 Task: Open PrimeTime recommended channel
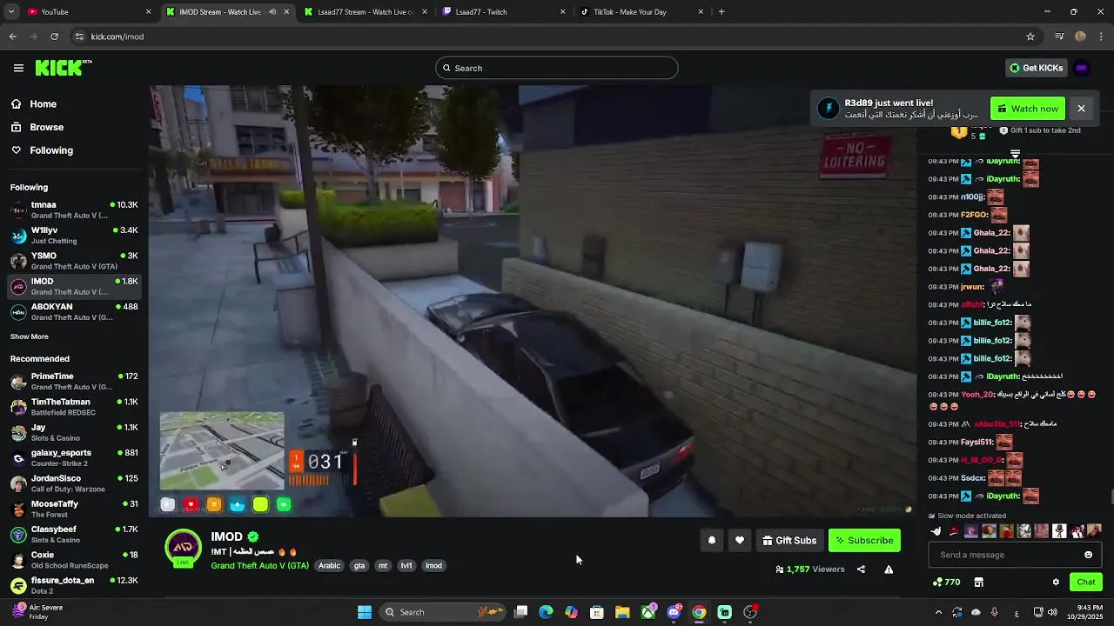pyautogui.click(x=74, y=381)
